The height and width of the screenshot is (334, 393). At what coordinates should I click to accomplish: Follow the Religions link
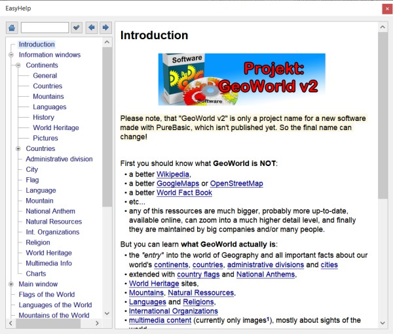(x=198, y=302)
